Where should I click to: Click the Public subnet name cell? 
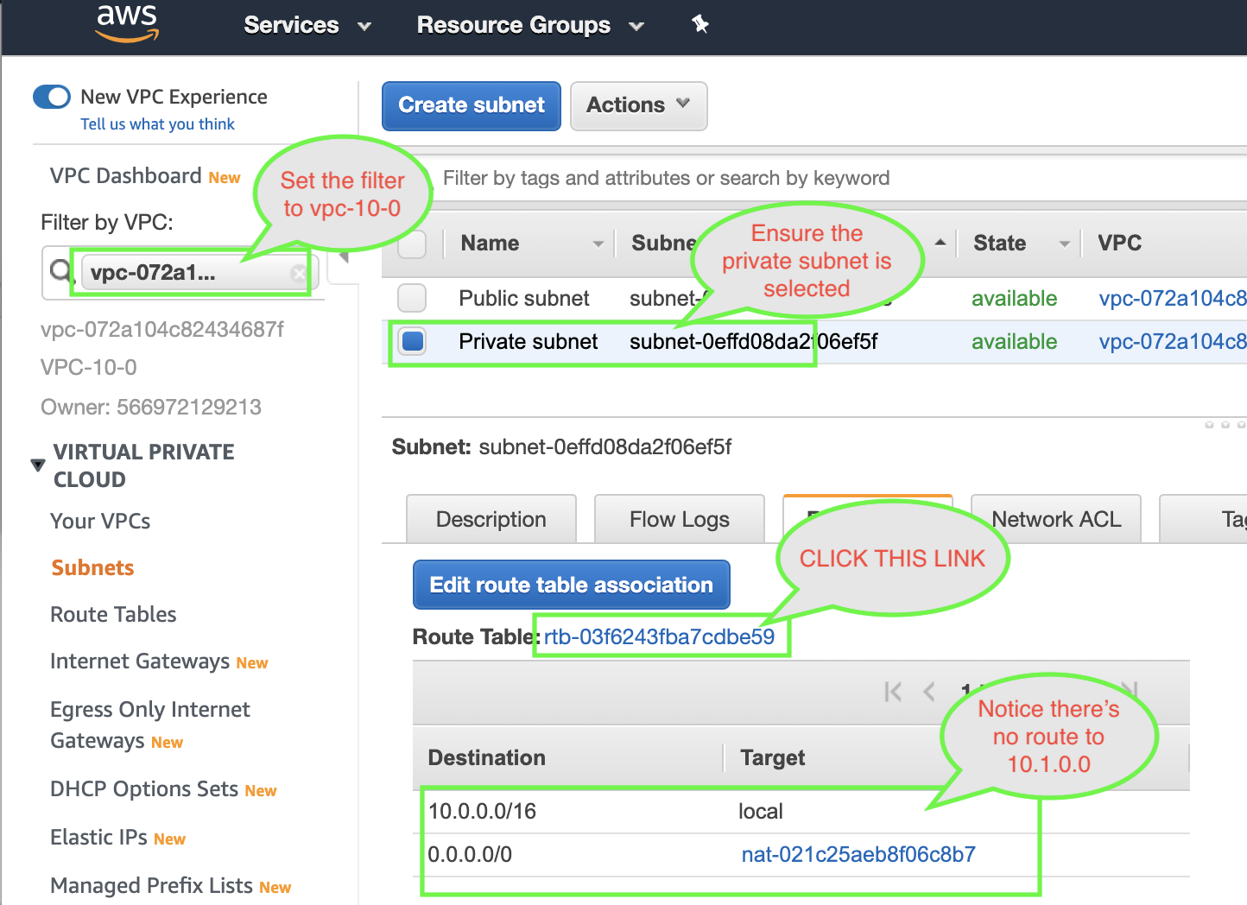coord(523,298)
